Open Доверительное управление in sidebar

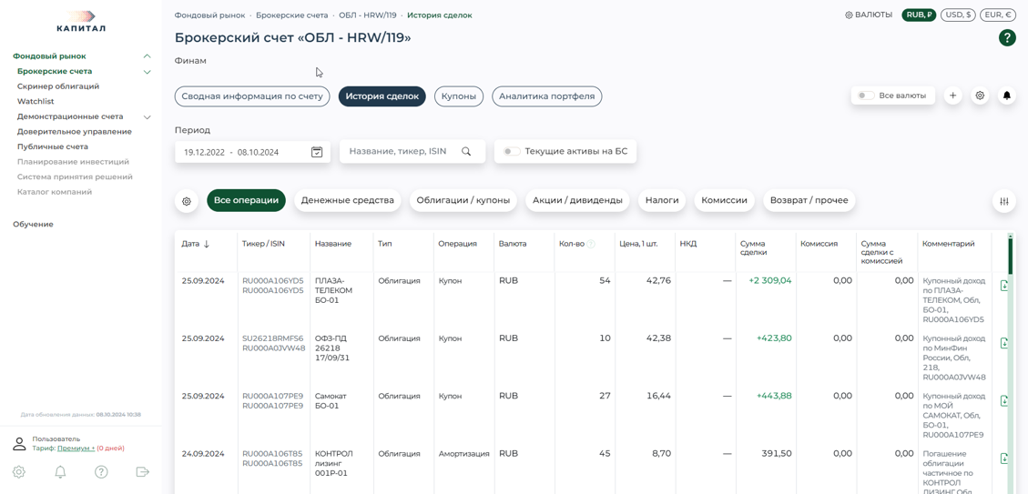(x=74, y=132)
